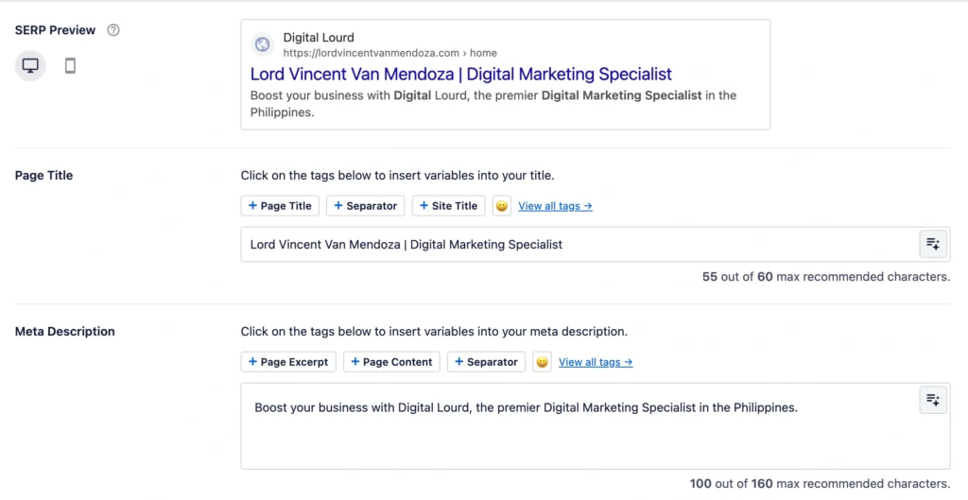Click the 100 out of 160 character count

pyautogui.click(x=820, y=484)
